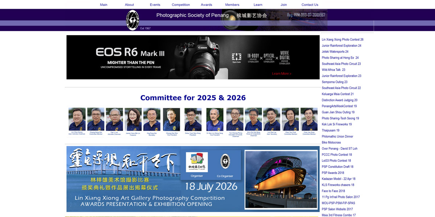Click Ong Pang Wei's Secretary photo
The image size is (435, 217).
(152, 119)
